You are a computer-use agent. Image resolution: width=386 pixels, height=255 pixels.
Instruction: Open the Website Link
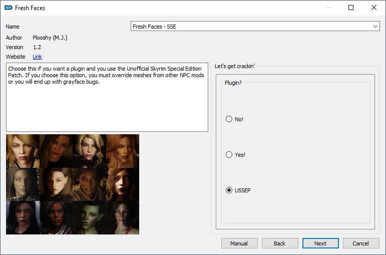(37, 57)
